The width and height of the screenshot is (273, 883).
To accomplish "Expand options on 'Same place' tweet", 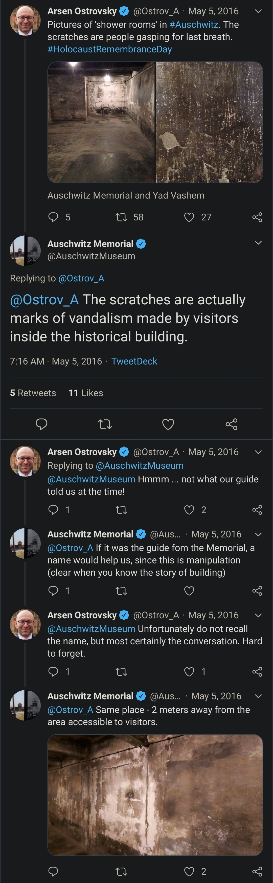I will (259, 696).
